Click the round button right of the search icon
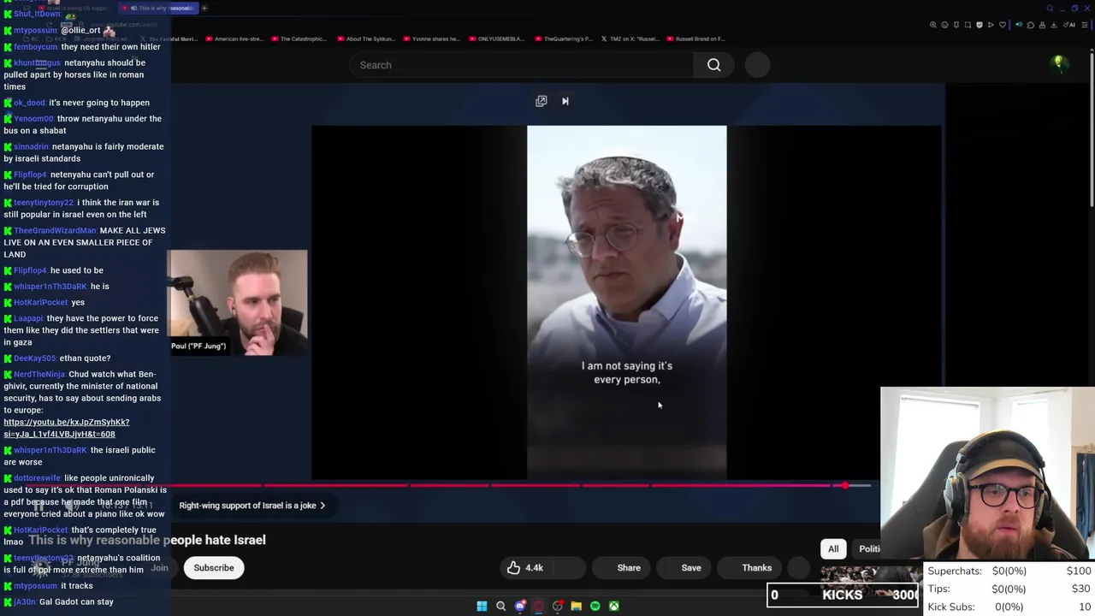This screenshot has height=616, width=1095. pyautogui.click(x=757, y=65)
